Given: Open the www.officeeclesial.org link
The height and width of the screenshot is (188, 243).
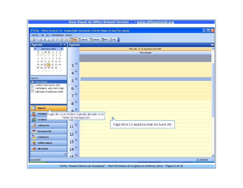Looking at the screenshot, I should click(155, 22).
